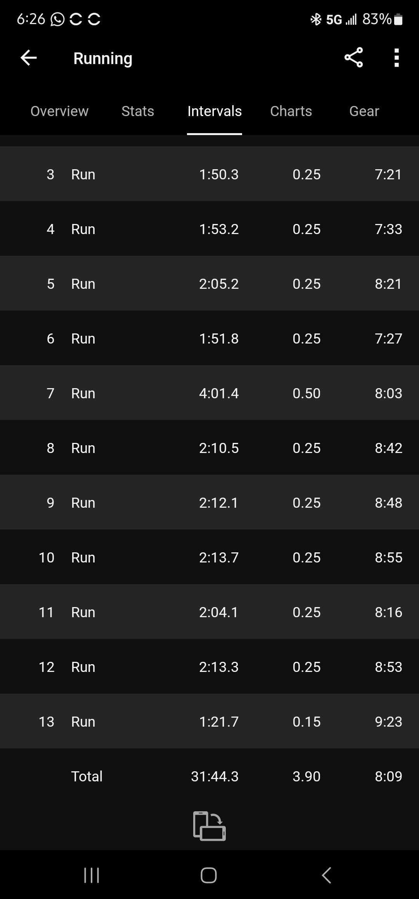Screen dimensions: 419x899
Task: Switch to the Overview tab
Action: [x=59, y=111]
